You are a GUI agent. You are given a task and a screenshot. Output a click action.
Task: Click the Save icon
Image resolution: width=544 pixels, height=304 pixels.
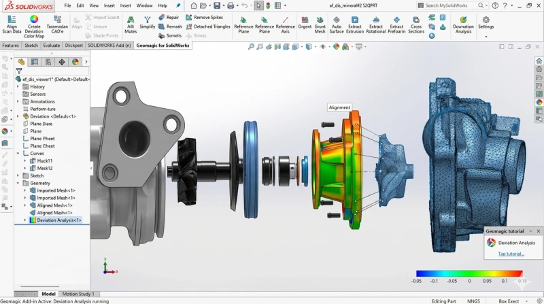pos(217,5)
